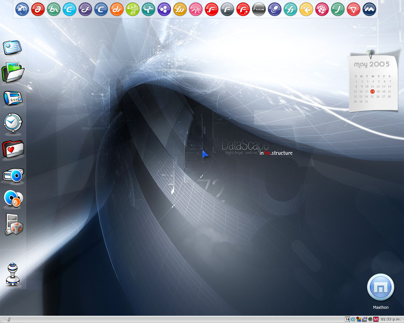Launch the joystick games icon
This screenshot has width=404, height=323.
tap(13, 274)
